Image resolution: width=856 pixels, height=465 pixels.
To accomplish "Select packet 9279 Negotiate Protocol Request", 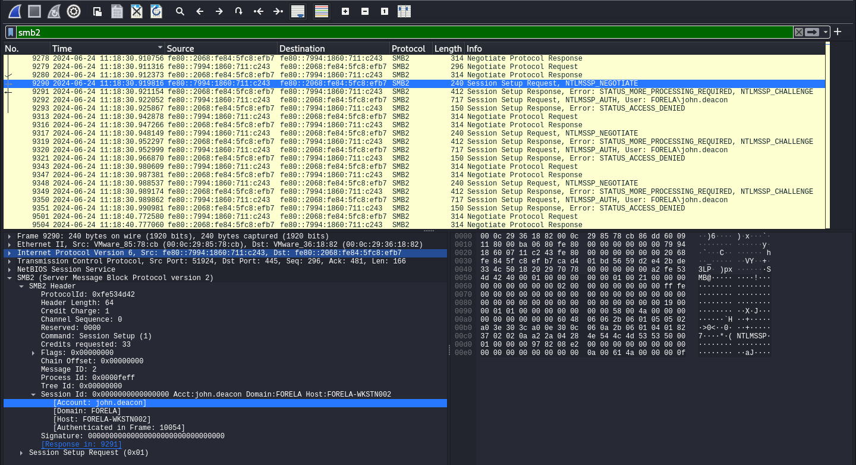I will (414, 67).
